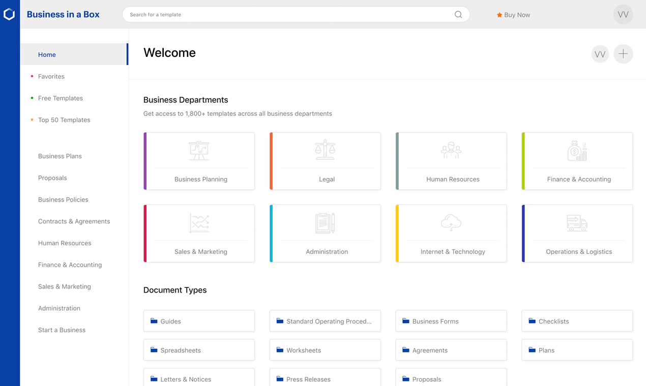The height and width of the screenshot is (386, 646).
Task: Click the Press Releases folder icon
Action: [280, 379]
